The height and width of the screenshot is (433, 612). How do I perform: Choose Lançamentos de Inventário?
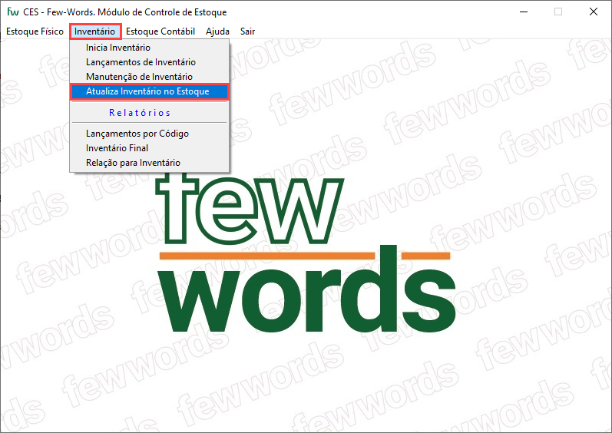(x=150, y=62)
